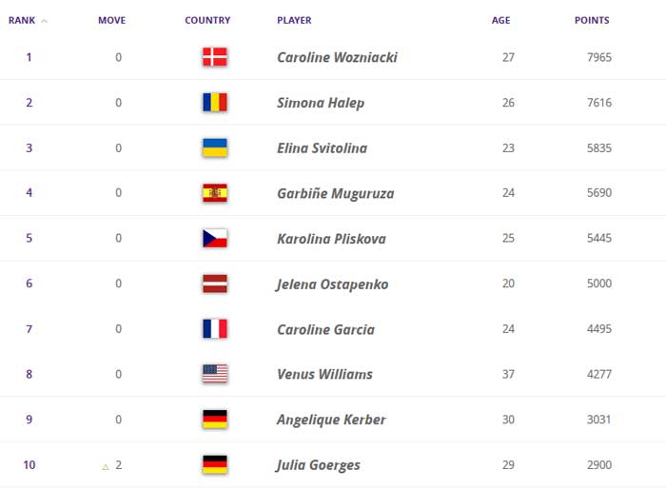
Task: Open Simona Halep player profile
Action: click(x=320, y=103)
